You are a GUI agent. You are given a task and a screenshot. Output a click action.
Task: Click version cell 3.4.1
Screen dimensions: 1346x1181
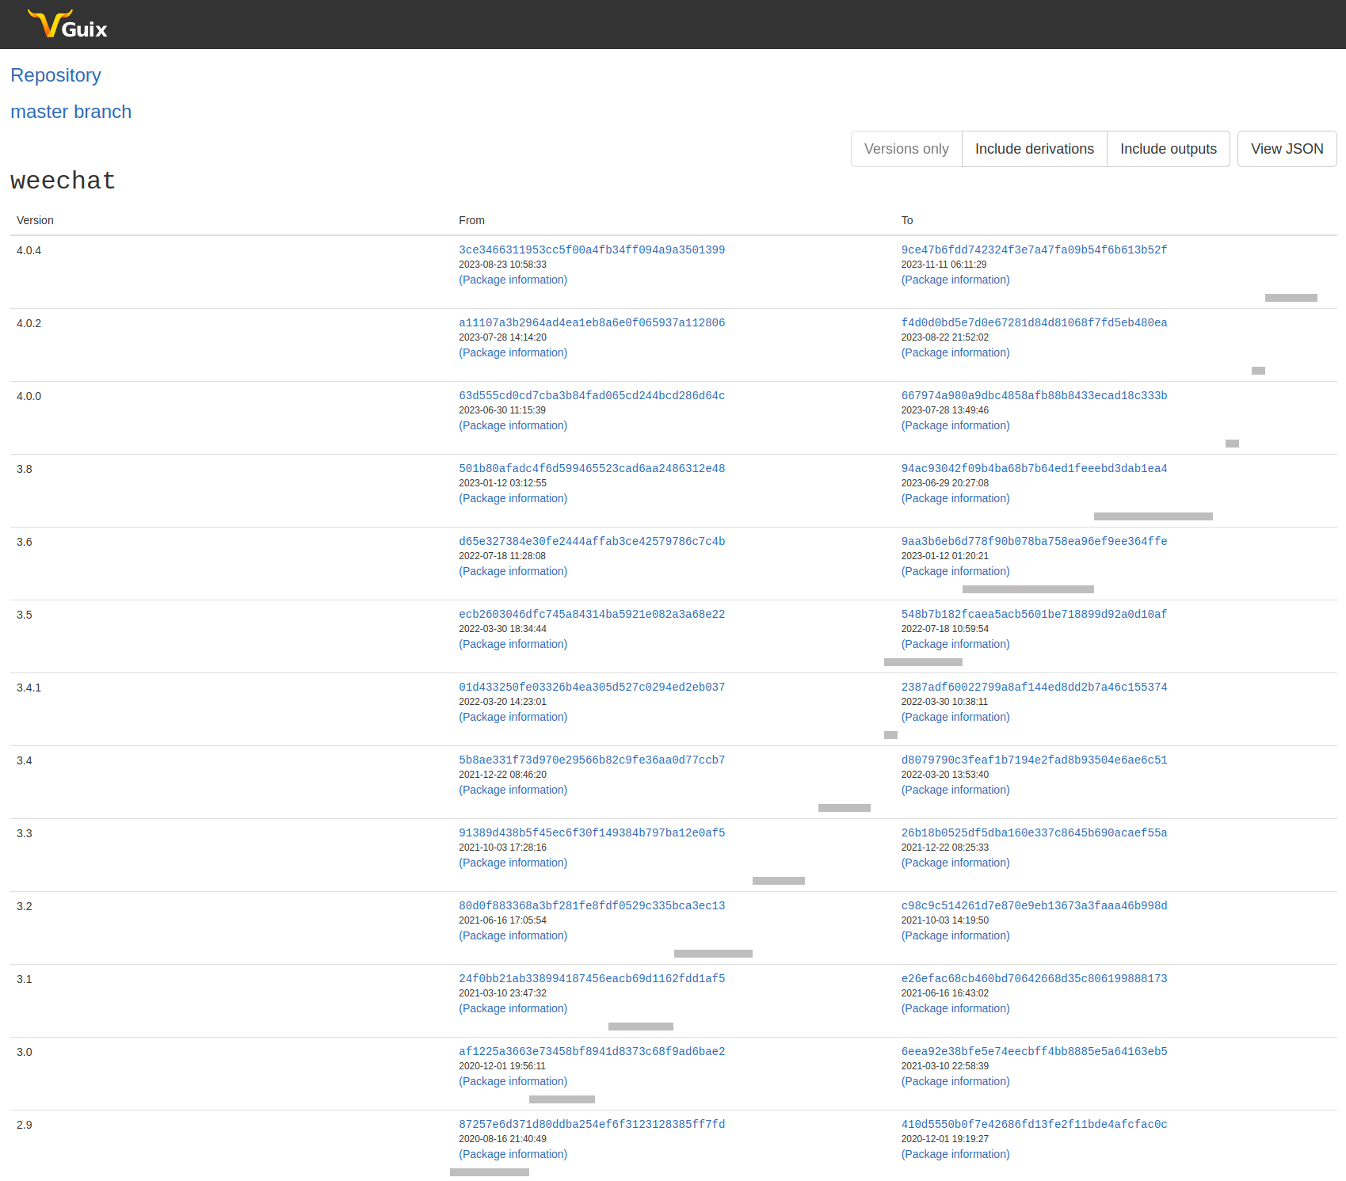pos(29,688)
